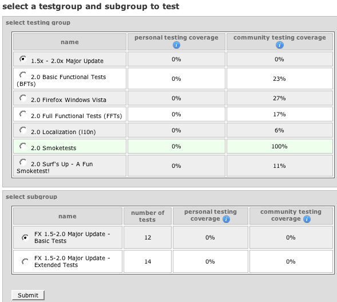Select the Basic Tests subgroup radio button
This screenshot has height=302, width=337.
(x=25, y=238)
